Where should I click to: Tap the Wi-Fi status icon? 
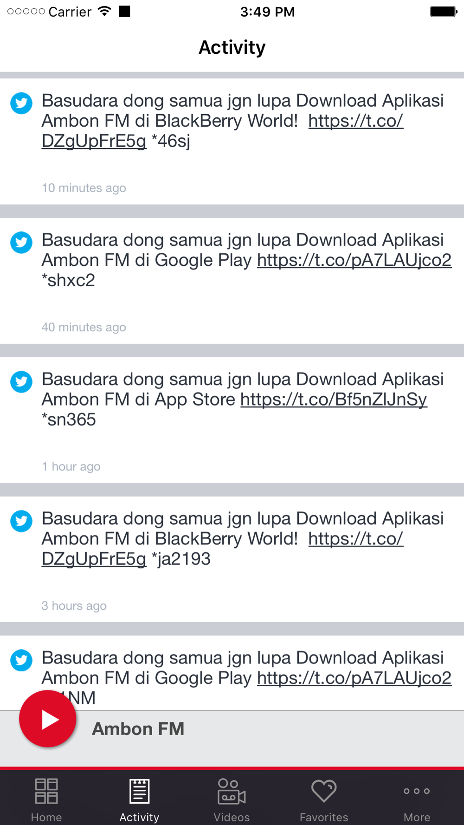tap(105, 11)
